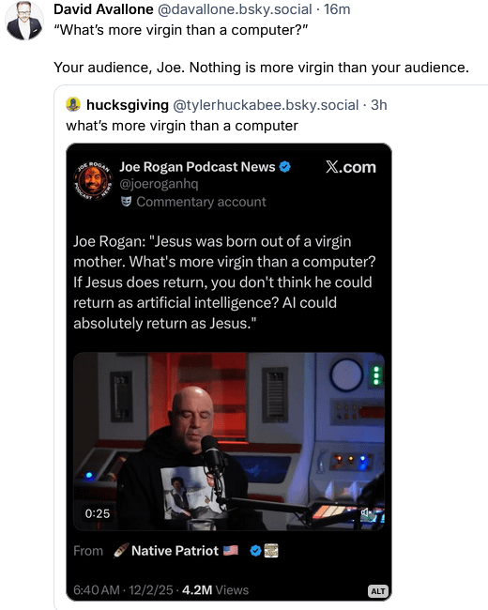
Task: Click the verified badge after Native Patriot
Action: pos(255,551)
